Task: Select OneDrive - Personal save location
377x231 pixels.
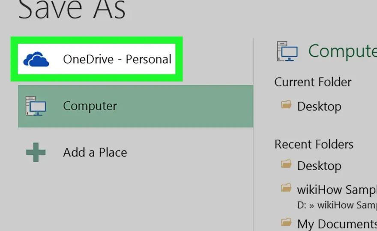Action: pyautogui.click(x=97, y=59)
